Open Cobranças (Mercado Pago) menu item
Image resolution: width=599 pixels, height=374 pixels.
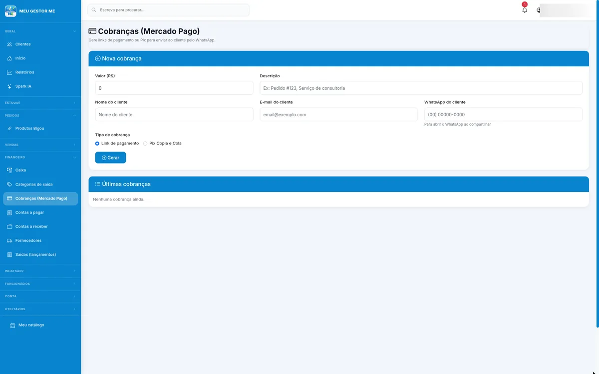[x=40, y=198]
